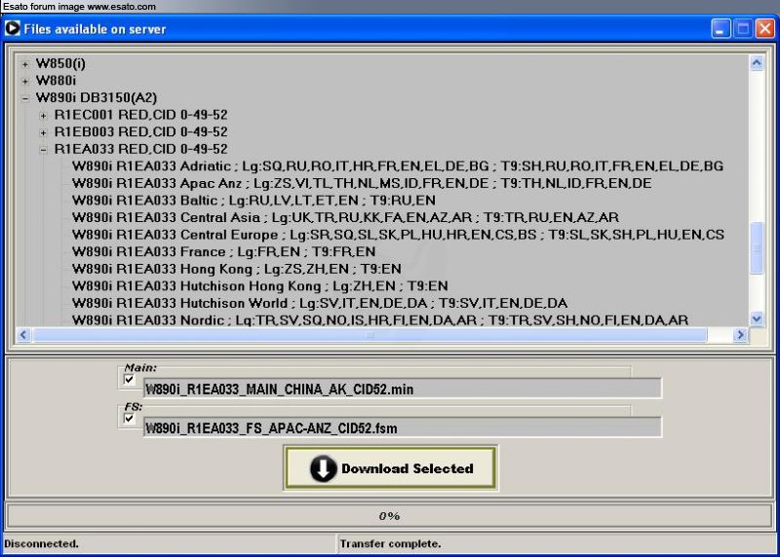The image size is (780, 557).
Task: Expand R1EB003 RED,CID 0-49-52 node
Action: tap(43, 132)
